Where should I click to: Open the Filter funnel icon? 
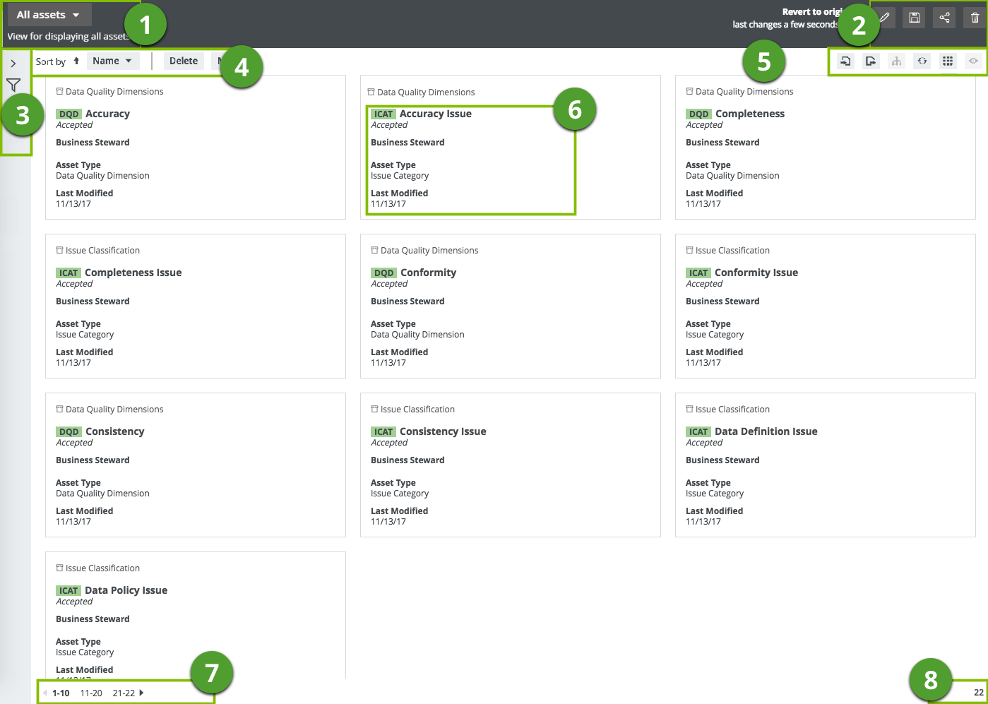(x=13, y=85)
